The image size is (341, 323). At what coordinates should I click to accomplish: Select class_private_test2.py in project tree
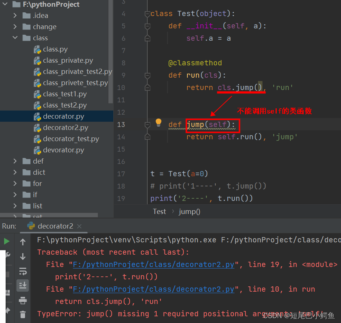click(78, 72)
